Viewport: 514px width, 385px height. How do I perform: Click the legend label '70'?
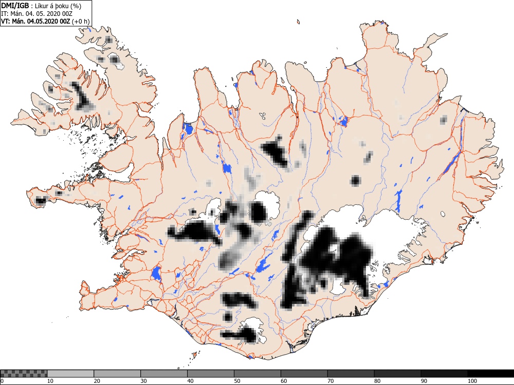pos(331,381)
